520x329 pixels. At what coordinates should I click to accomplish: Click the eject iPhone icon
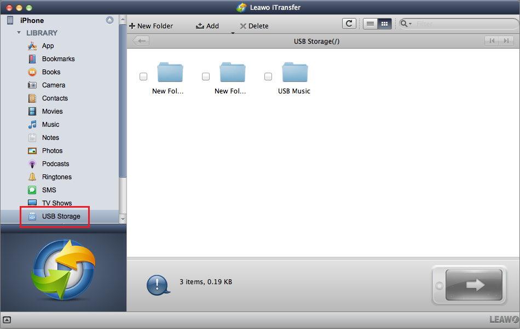109,20
